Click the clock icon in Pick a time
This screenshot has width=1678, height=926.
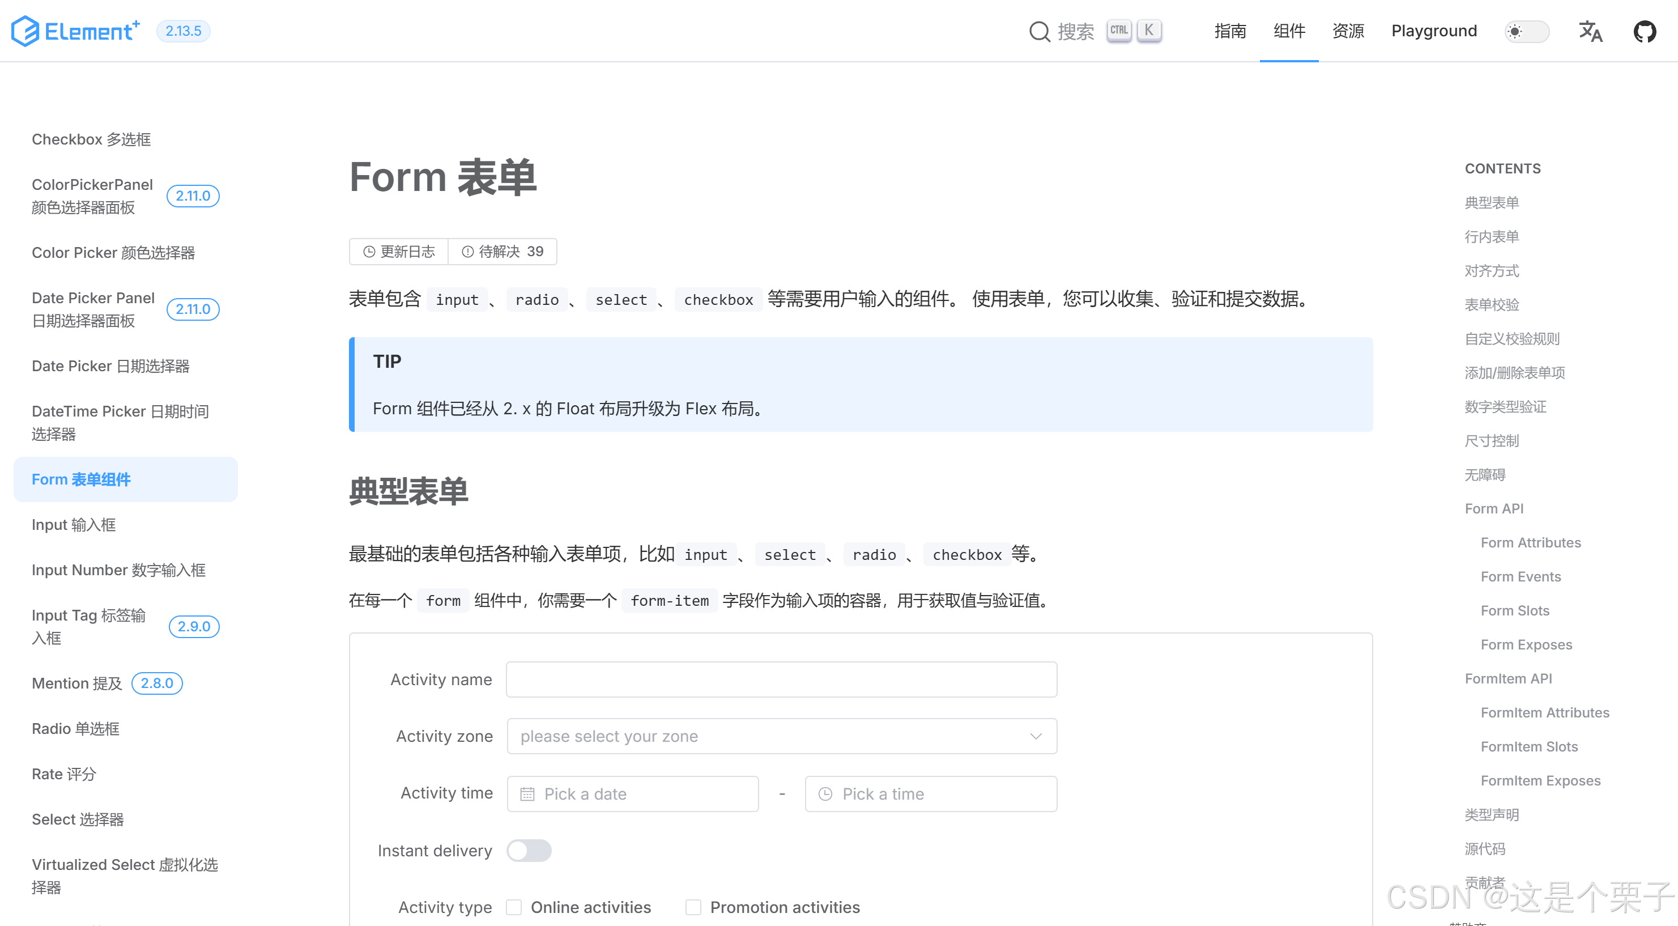coord(825,794)
